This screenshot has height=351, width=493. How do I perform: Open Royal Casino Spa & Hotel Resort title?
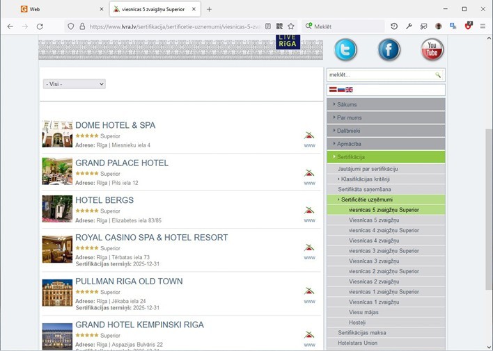coord(152,238)
